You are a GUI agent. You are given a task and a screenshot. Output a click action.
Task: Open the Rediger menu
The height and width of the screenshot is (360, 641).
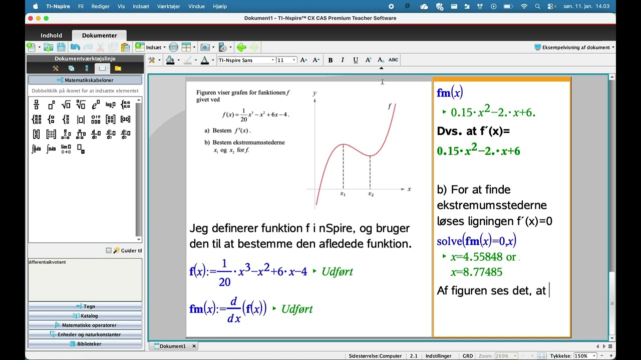point(100,6)
